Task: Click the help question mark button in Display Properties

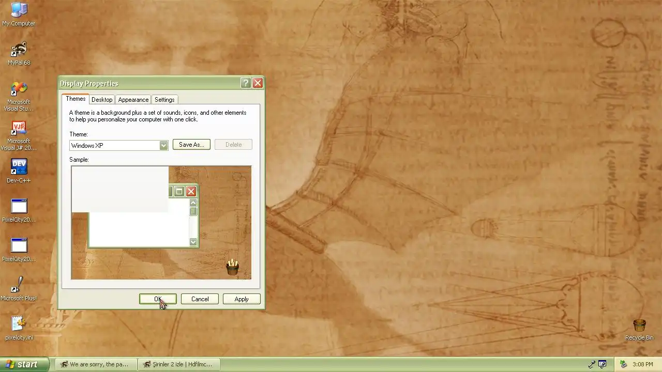Action: tap(246, 83)
